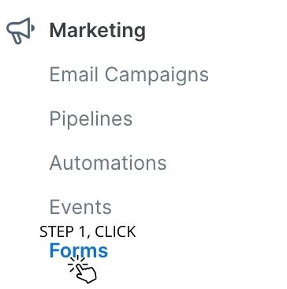Viewport: 287px width, 289px height.
Task: Open Forms in the Marketing submenu
Action: coord(79,250)
